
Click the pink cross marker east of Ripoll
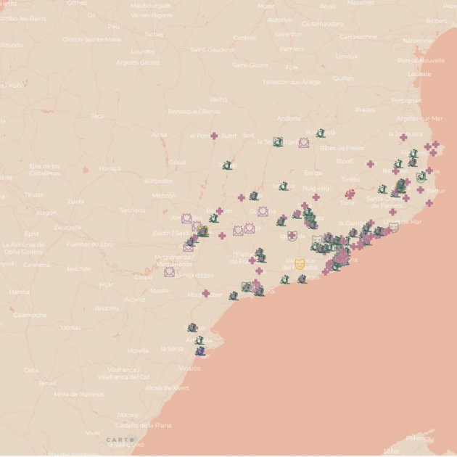point(370,164)
